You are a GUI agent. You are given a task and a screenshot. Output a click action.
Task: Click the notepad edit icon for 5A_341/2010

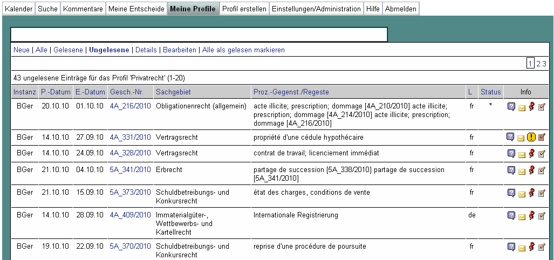[542, 170]
